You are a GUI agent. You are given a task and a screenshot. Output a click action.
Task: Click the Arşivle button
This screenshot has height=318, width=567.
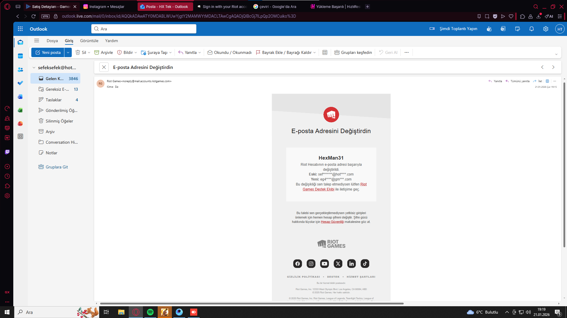104,52
